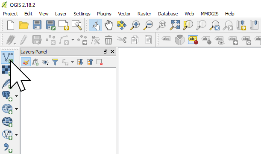Select the Move Label tool
This screenshot has width=261, height=154.
(x=233, y=40)
